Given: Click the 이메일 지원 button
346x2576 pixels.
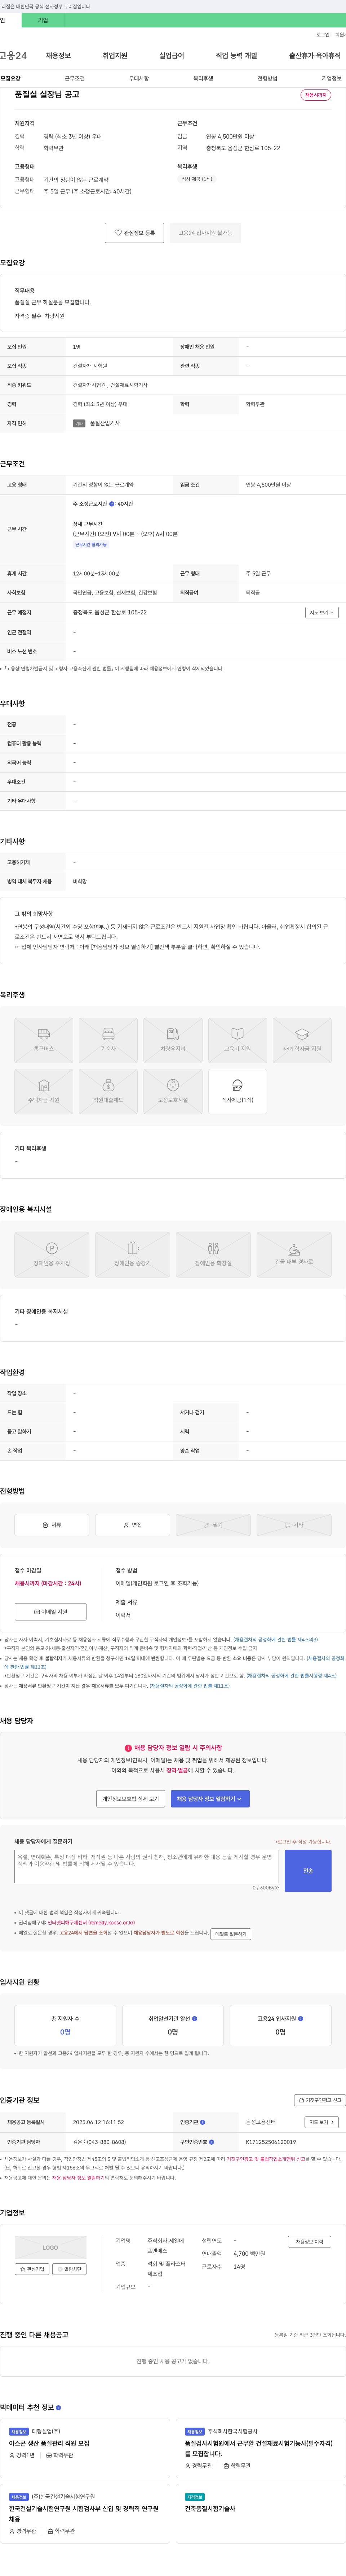Looking at the screenshot, I should coord(51,1612).
